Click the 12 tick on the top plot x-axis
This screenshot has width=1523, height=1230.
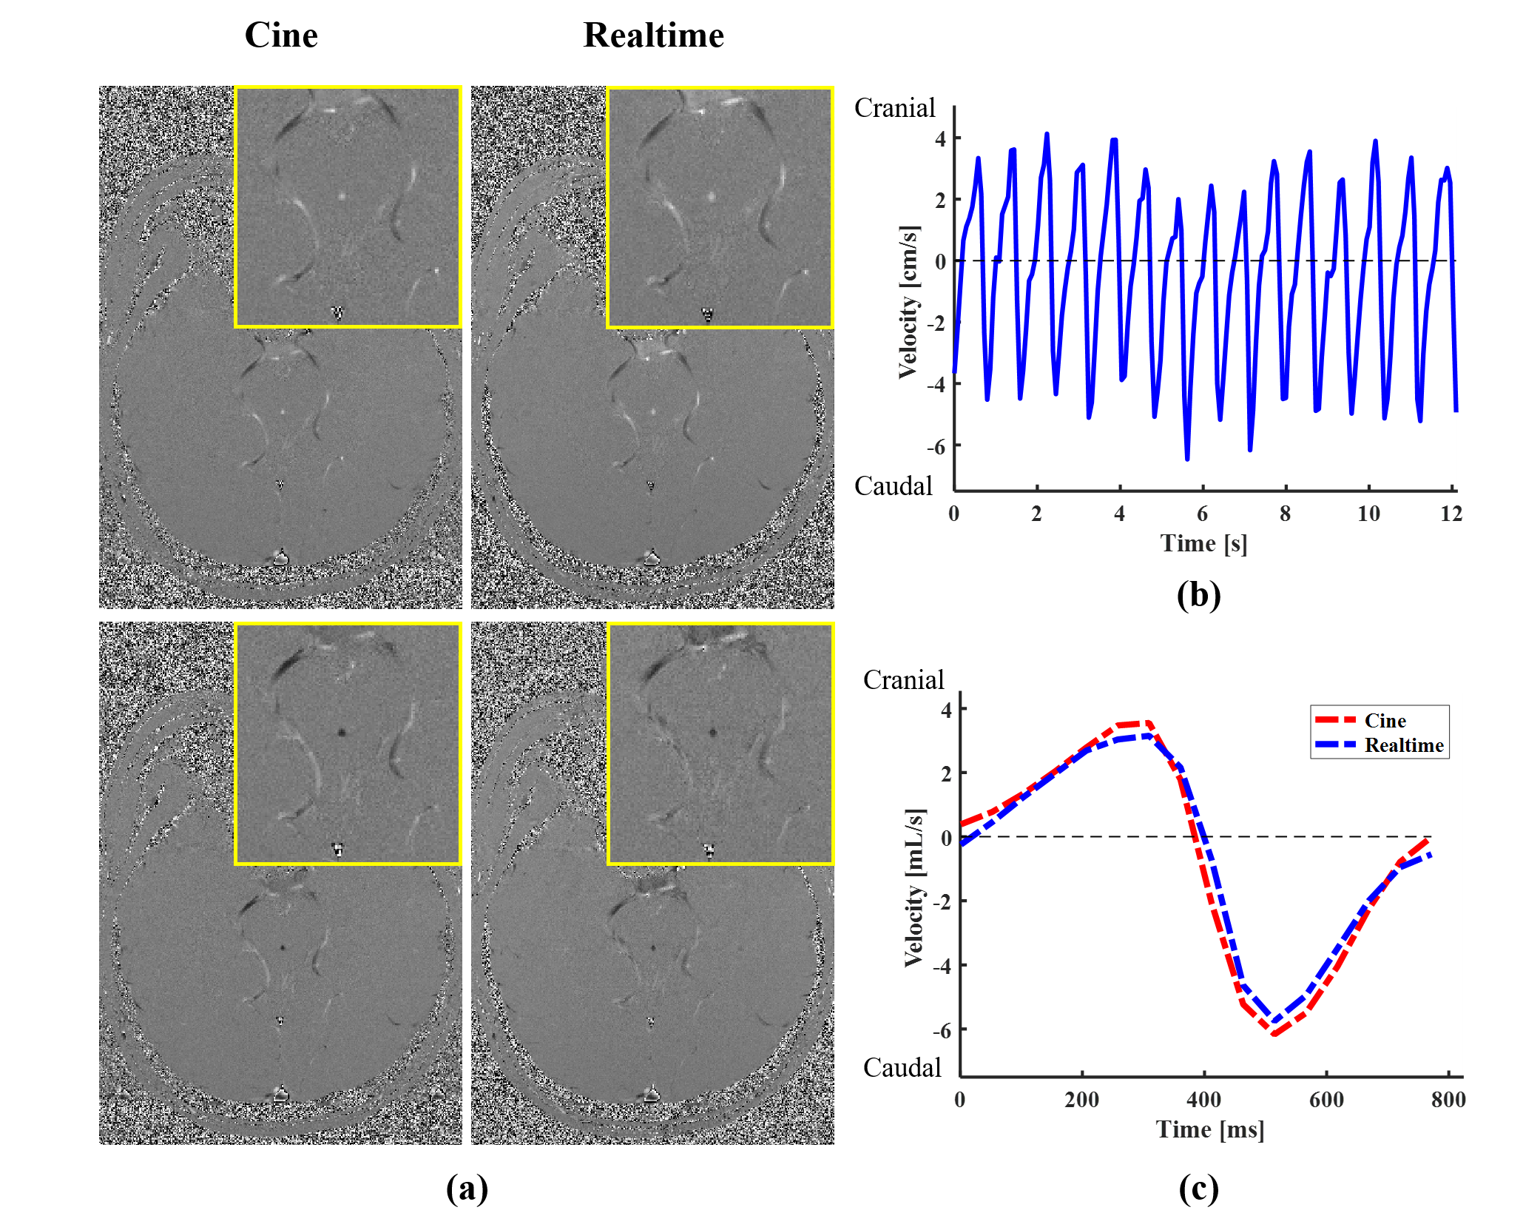click(x=1451, y=514)
